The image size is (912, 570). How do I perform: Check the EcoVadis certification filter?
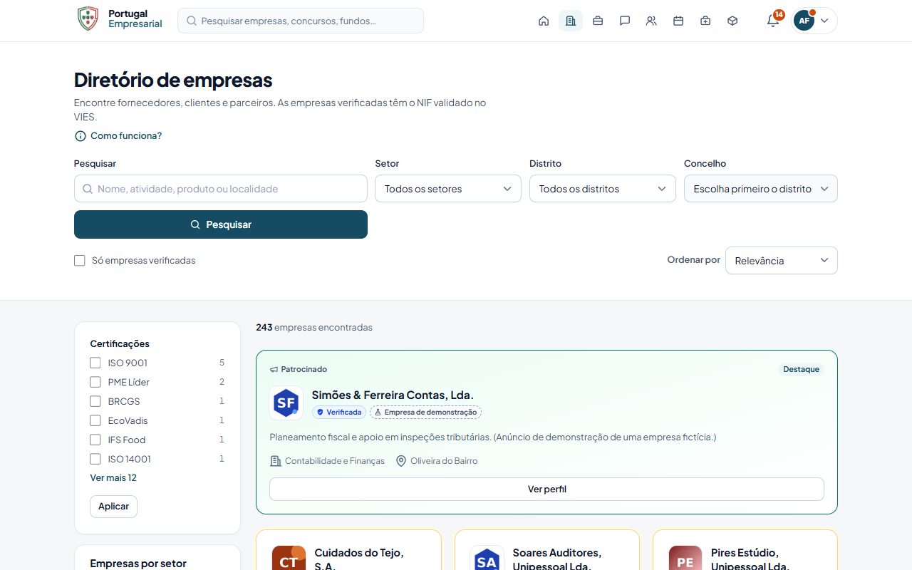click(x=95, y=420)
